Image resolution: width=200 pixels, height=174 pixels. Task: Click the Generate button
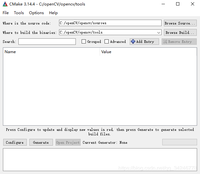[41, 142]
